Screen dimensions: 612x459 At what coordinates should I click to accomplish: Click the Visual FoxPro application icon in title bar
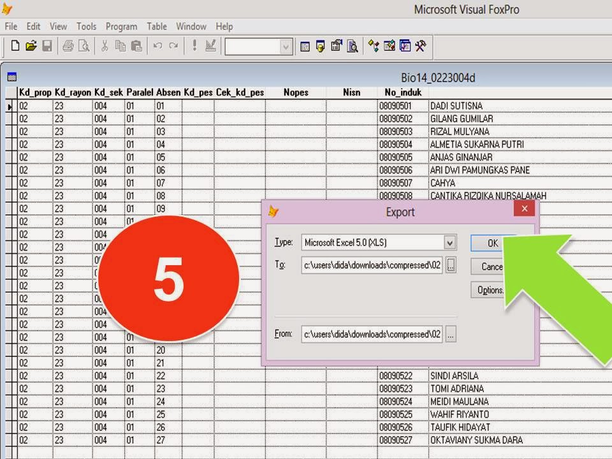point(6,8)
